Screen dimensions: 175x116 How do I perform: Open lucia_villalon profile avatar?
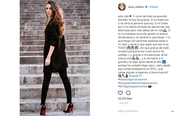point(122,7)
